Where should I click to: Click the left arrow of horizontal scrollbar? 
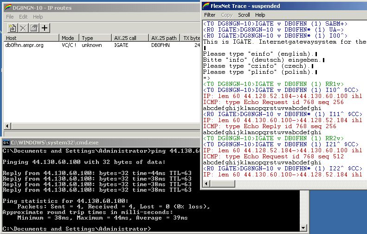tap(7, 126)
